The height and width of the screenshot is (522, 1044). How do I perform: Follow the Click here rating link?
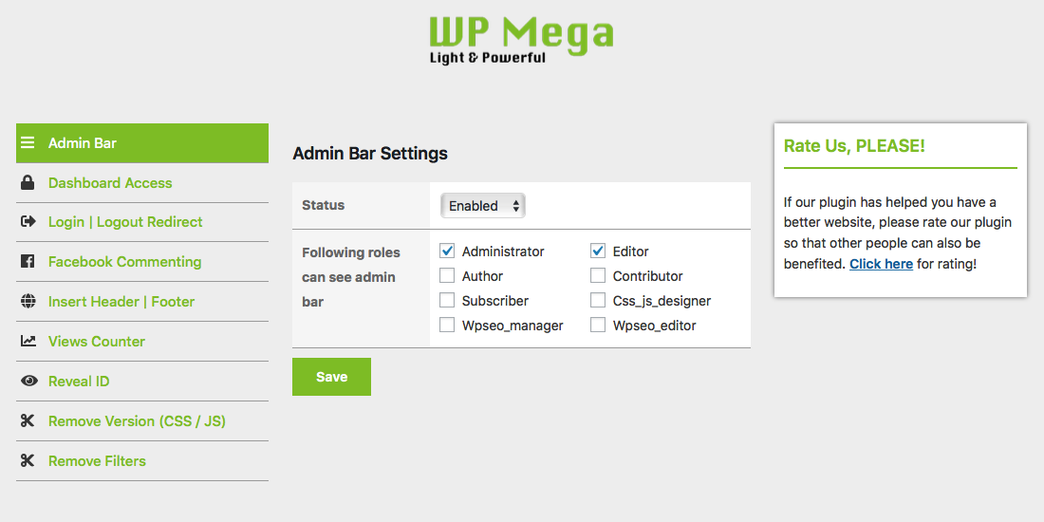pyautogui.click(x=881, y=264)
